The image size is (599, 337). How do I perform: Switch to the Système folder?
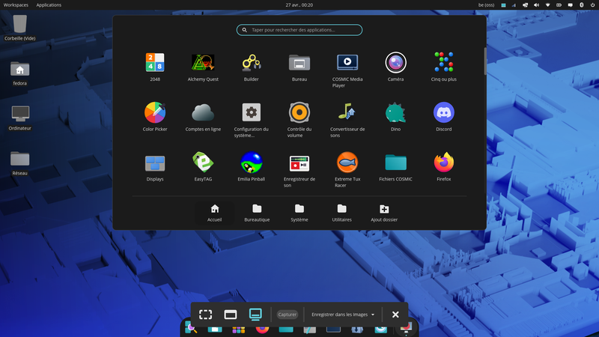[299, 213]
